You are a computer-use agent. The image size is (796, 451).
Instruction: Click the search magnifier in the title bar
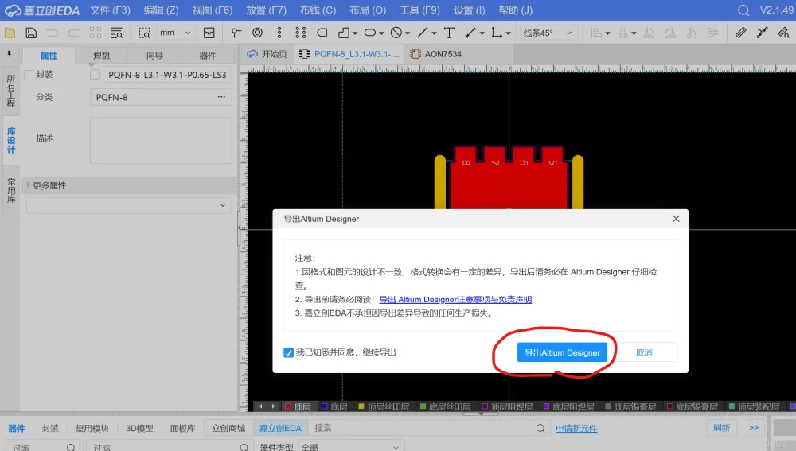[743, 10]
